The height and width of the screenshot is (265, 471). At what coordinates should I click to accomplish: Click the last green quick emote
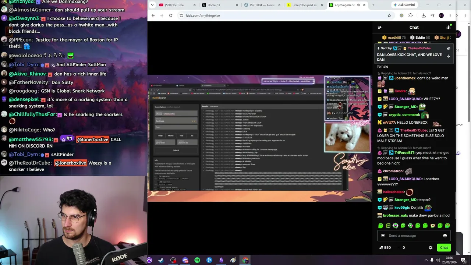pyautogui.click(x=447, y=226)
